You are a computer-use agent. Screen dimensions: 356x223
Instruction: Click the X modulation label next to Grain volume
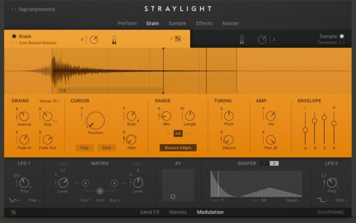82,40
